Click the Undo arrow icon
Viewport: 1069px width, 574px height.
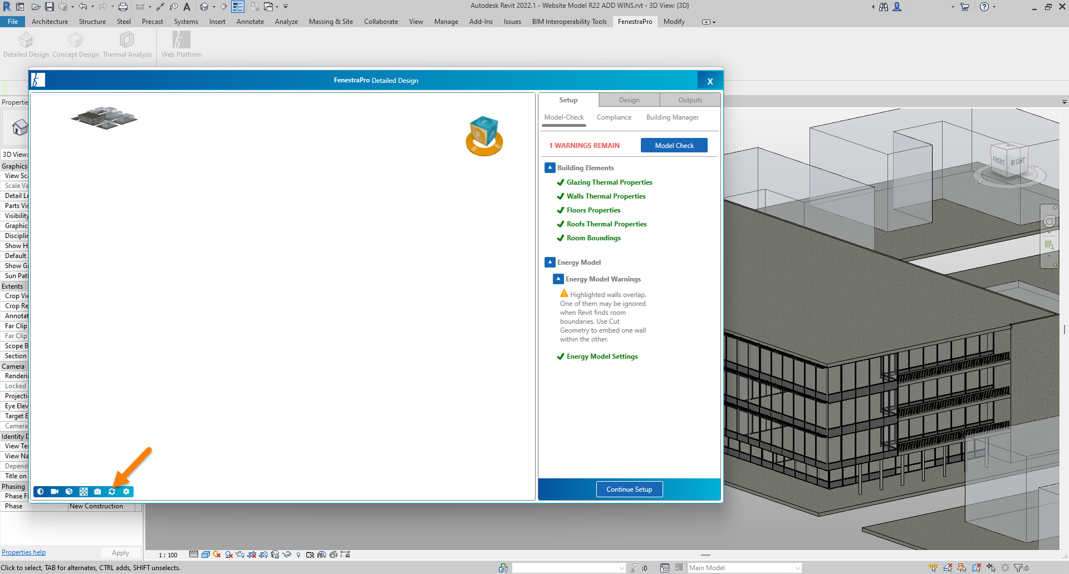[x=83, y=7]
